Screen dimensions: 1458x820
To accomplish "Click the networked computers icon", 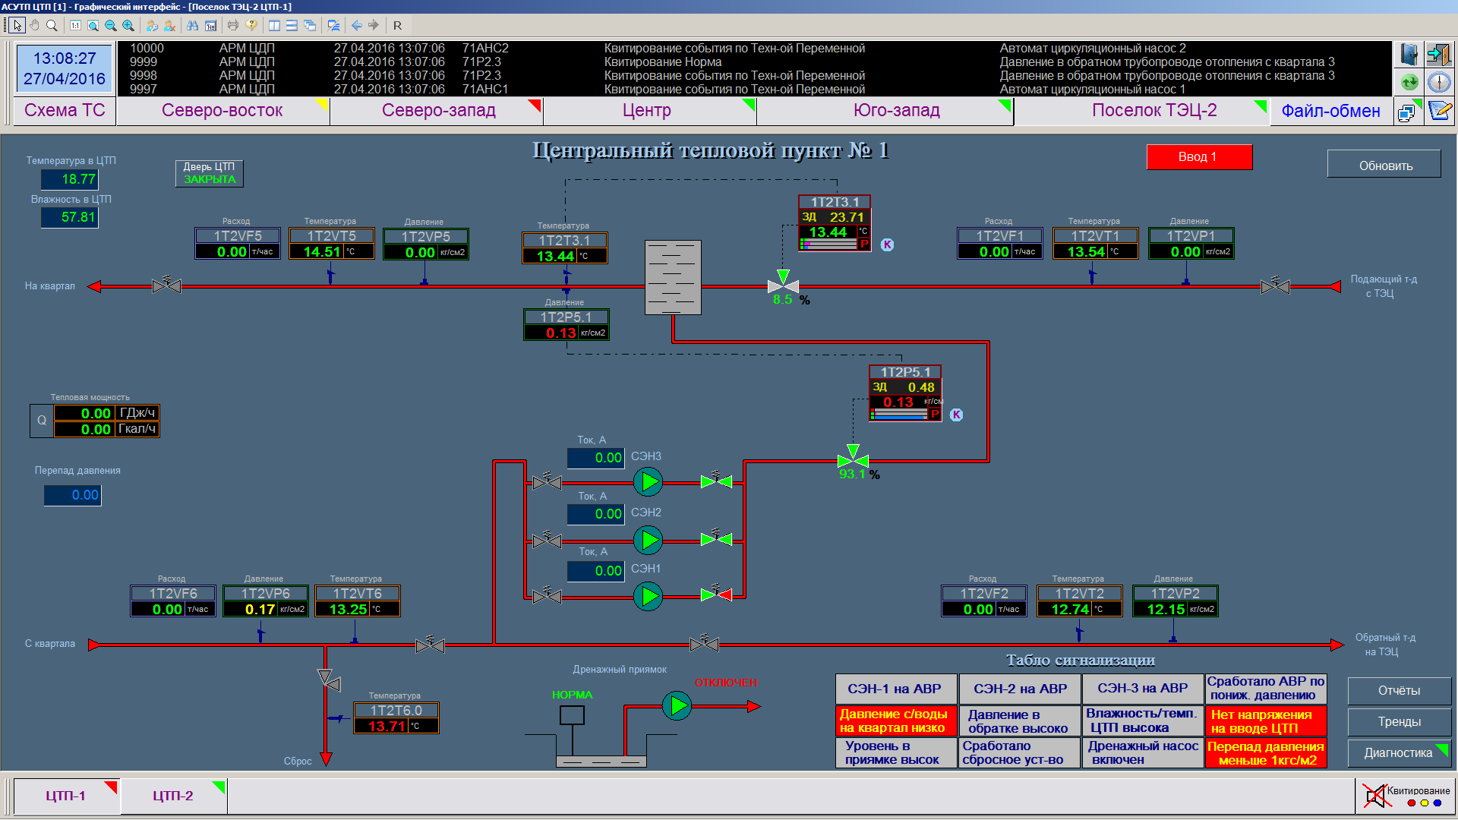I will pos(1407,112).
